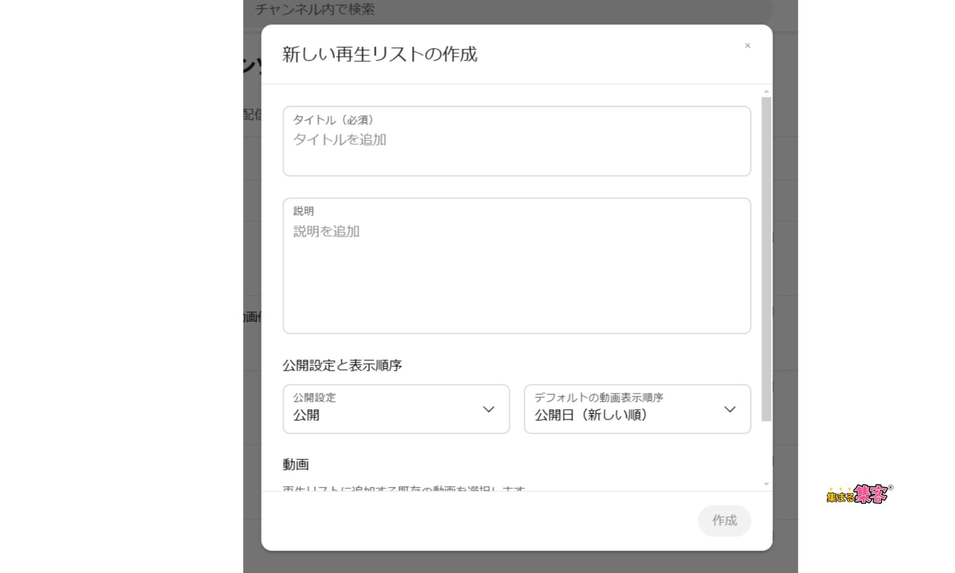
Task: Click the title (required) input field
Action: click(x=517, y=141)
